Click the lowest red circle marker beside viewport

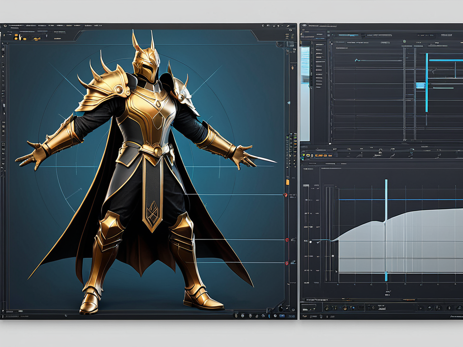tap(287, 263)
